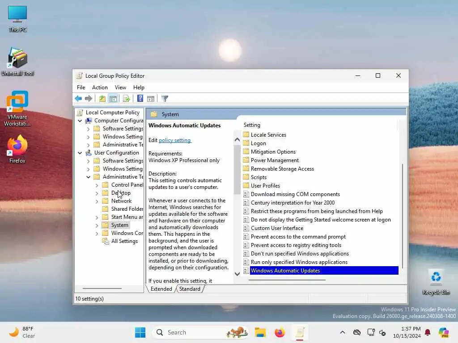Select Prevent access to the command prompt
Viewport: 458px width, 343px height.
(298, 237)
